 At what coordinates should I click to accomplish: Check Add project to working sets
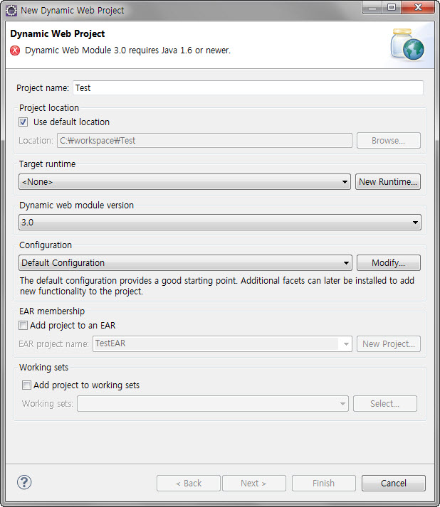point(26,385)
